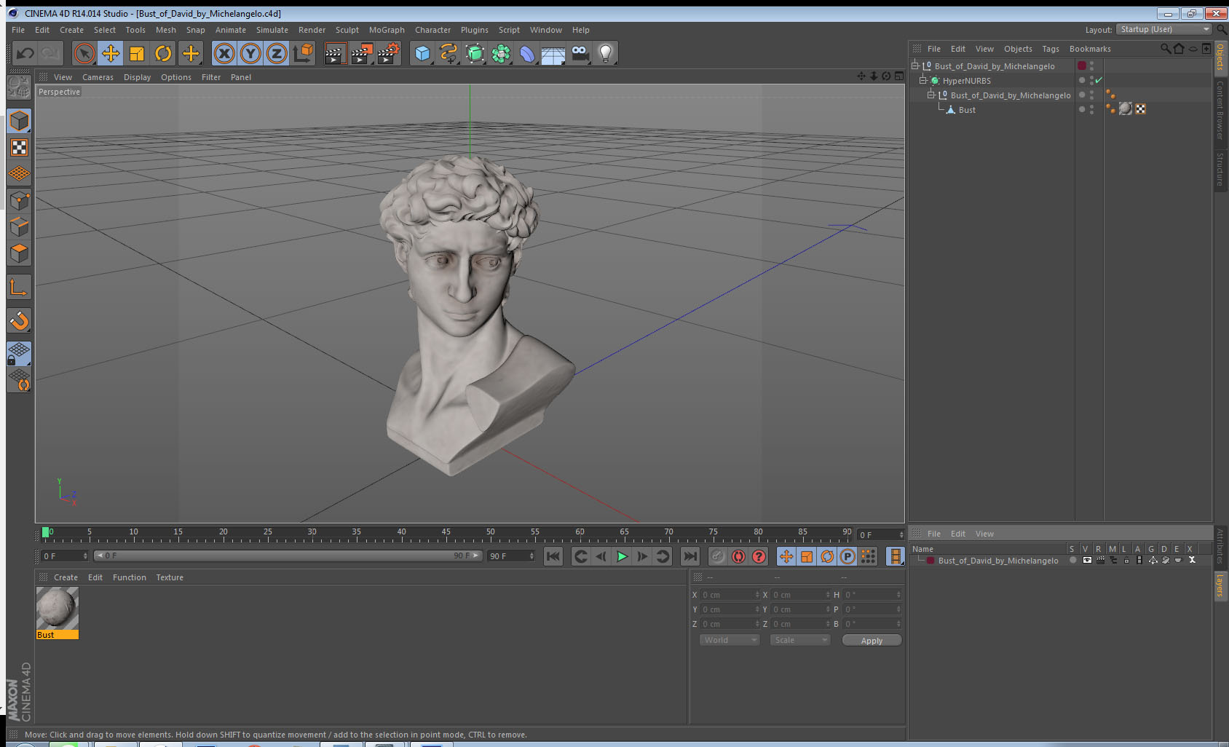Click the red layer color swatch for root
Image resolution: width=1229 pixels, height=747 pixels.
(1082, 66)
